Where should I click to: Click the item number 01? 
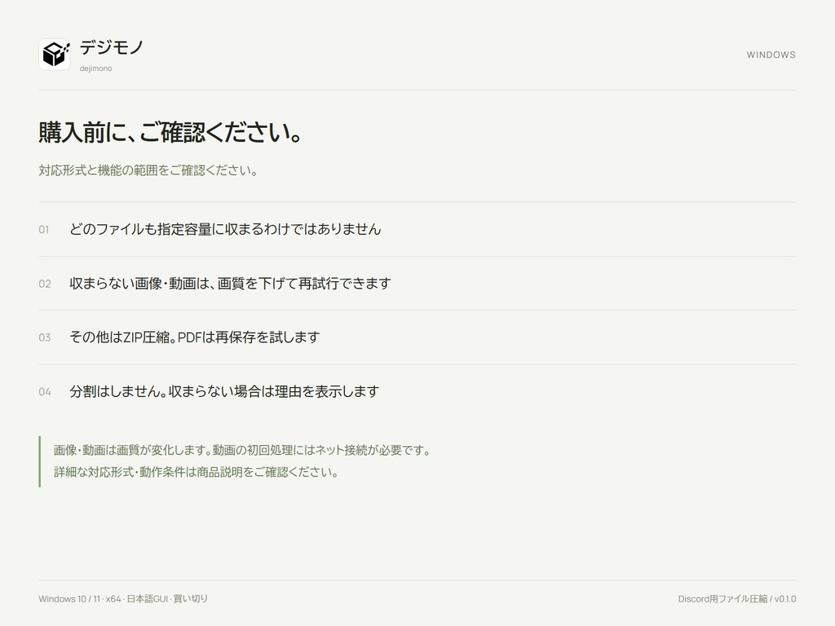click(44, 230)
